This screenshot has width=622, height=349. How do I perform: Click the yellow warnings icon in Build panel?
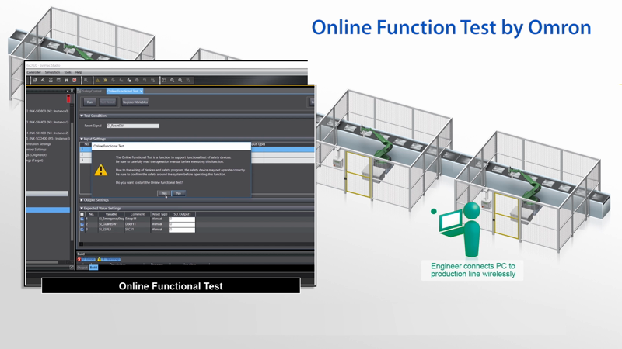100,260
